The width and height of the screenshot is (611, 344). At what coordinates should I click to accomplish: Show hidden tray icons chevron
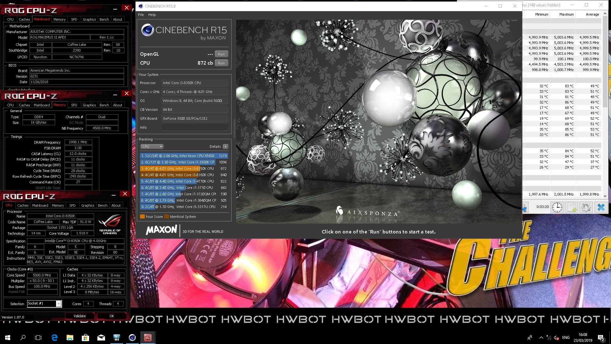point(541,338)
